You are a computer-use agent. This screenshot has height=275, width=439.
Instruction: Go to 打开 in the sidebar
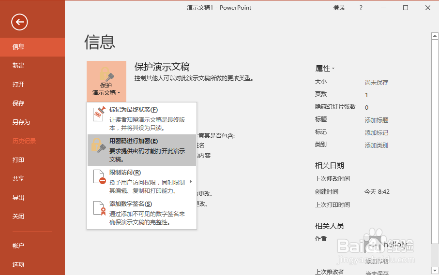[32, 85]
